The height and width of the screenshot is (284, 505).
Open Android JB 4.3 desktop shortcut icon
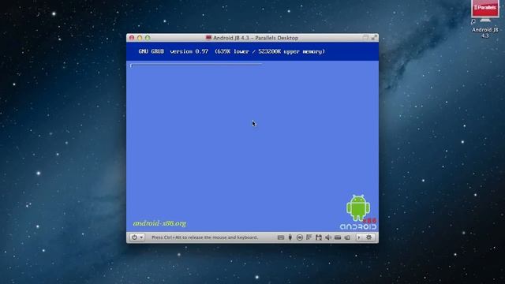485,19
